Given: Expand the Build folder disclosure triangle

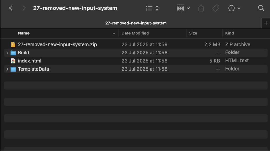Looking at the screenshot, I should [7, 53].
